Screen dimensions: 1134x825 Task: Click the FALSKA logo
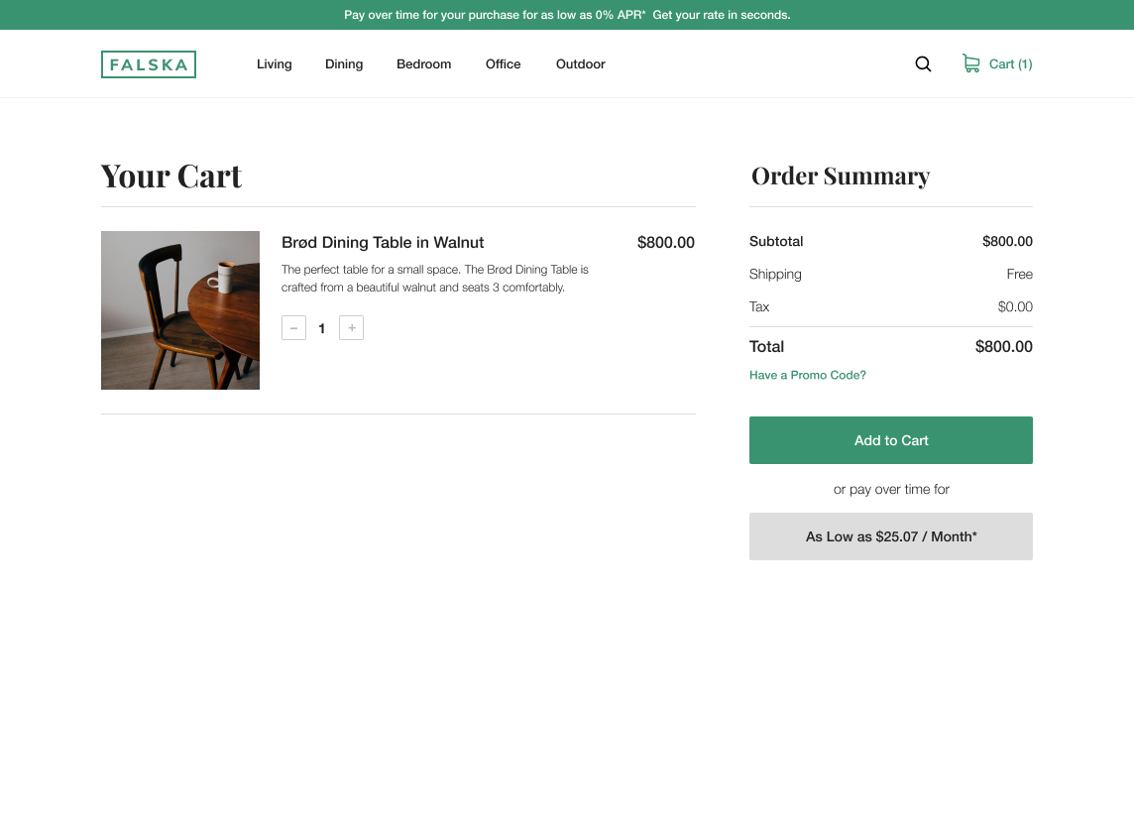(x=149, y=64)
